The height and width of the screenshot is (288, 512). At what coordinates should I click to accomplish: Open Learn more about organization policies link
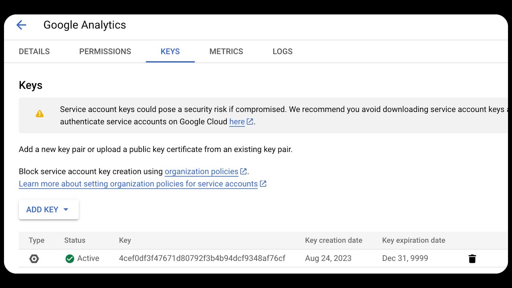138,184
